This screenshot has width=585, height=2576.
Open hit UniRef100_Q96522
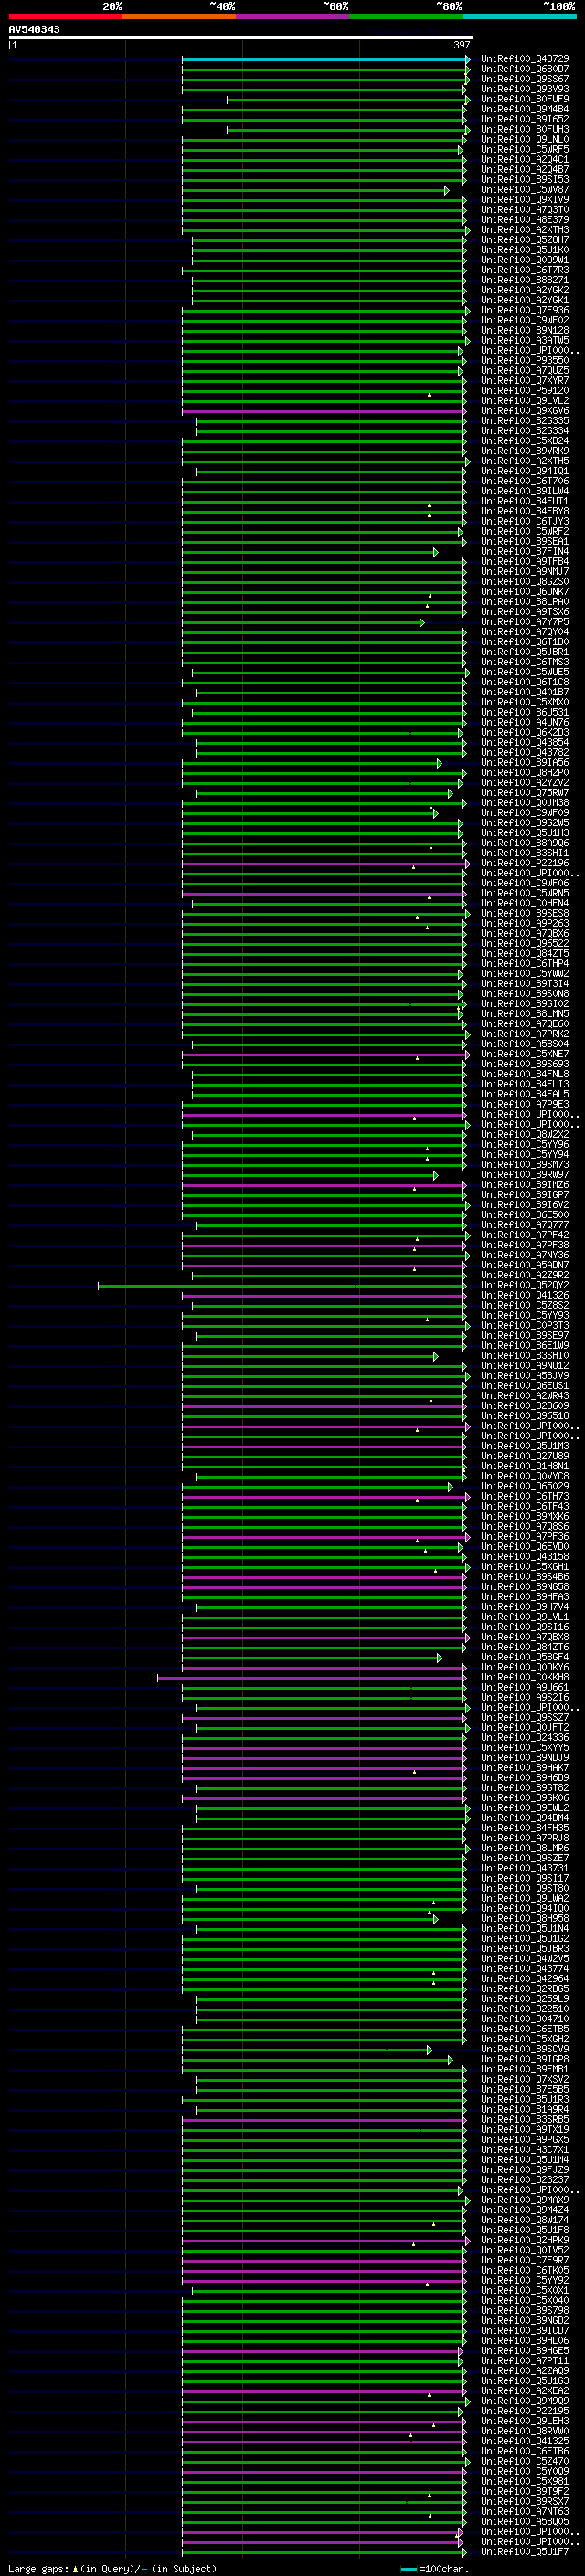pyautogui.click(x=524, y=943)
